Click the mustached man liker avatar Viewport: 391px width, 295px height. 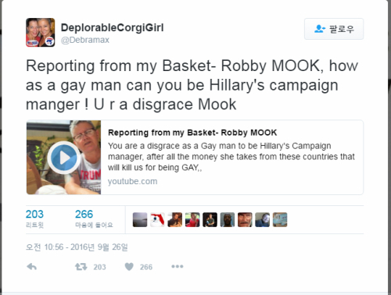245,220
